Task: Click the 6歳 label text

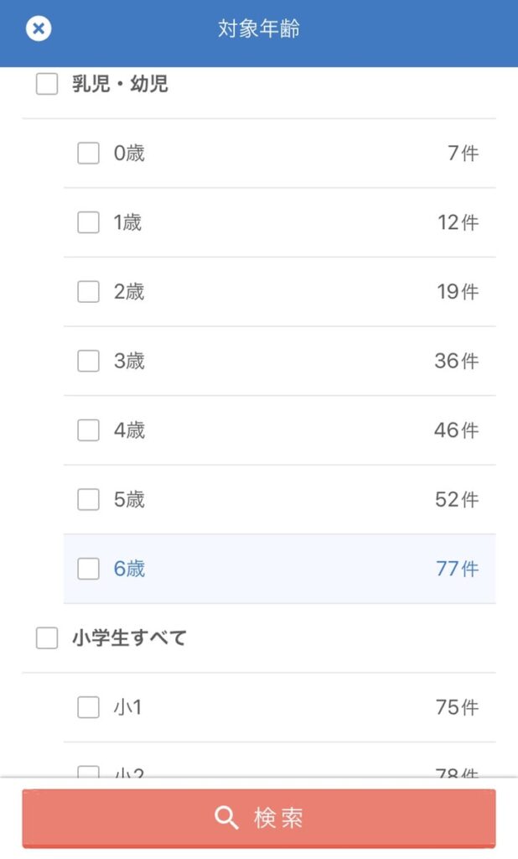Action: 129,569
